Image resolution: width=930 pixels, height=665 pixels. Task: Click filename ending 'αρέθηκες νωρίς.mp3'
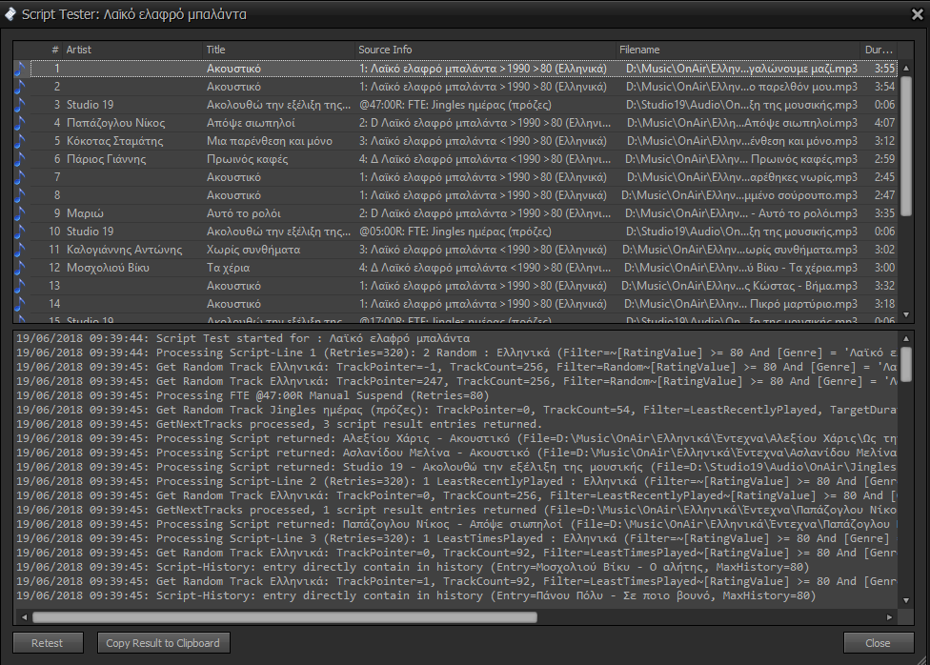tap(742, 177)
